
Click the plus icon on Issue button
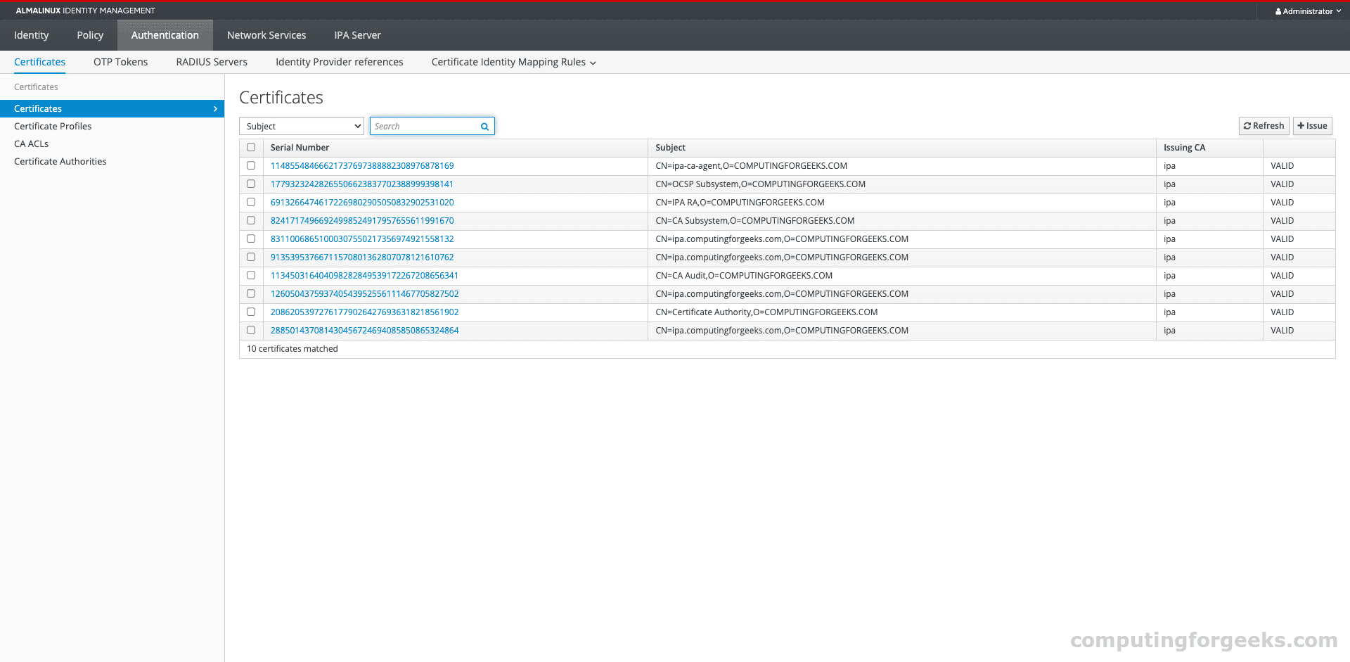1300,125
